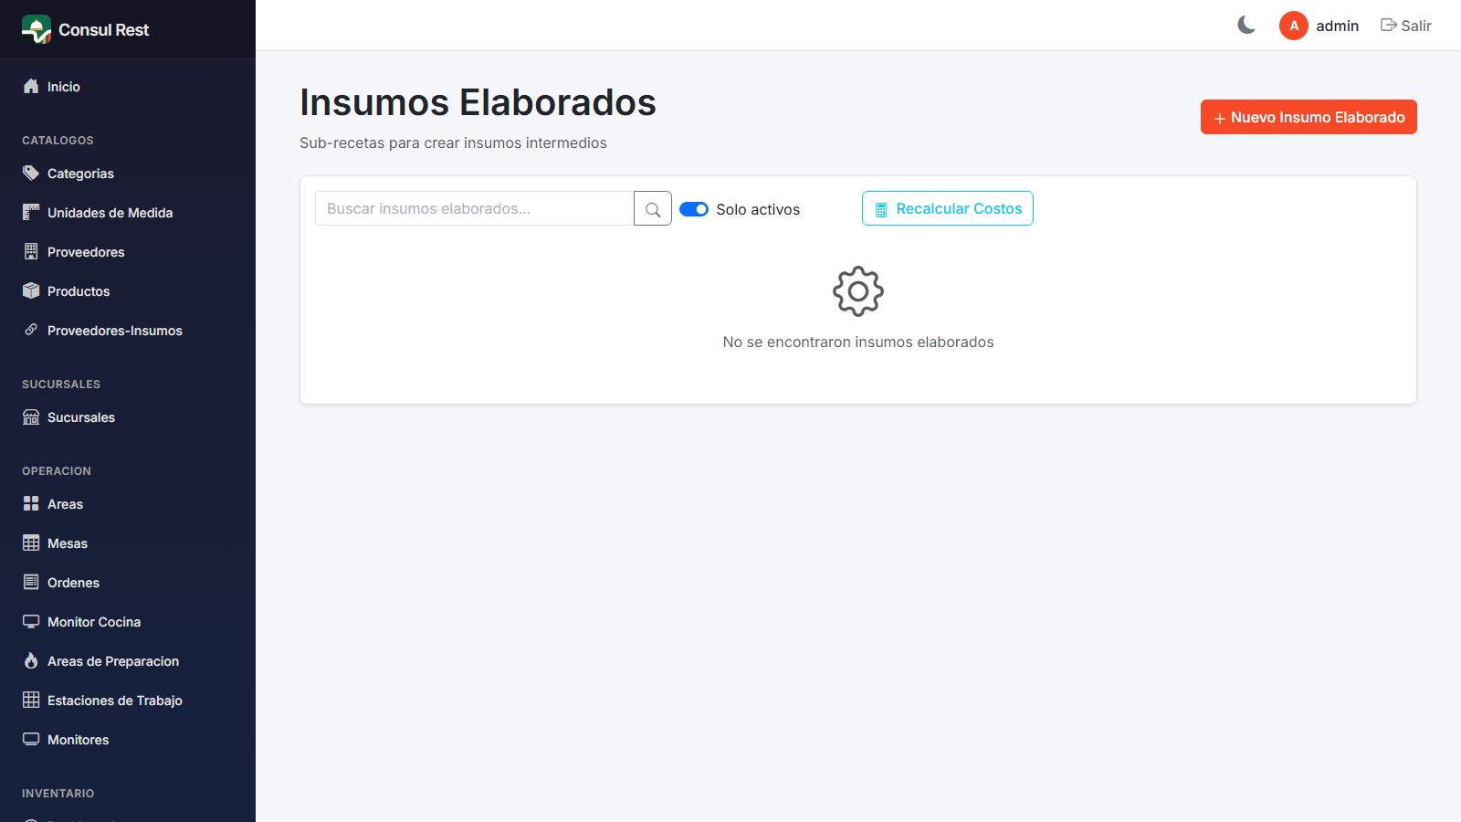This screenshot has width=1461, height=822.
Task: Open Estaciones de Trabajo
Action: pos(128,701)
